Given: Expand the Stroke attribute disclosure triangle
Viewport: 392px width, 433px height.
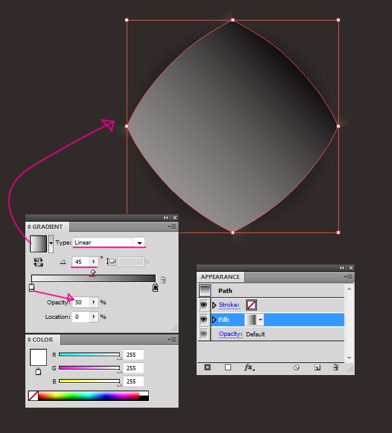Looking at the screenshot, I should tap(214, 305).
